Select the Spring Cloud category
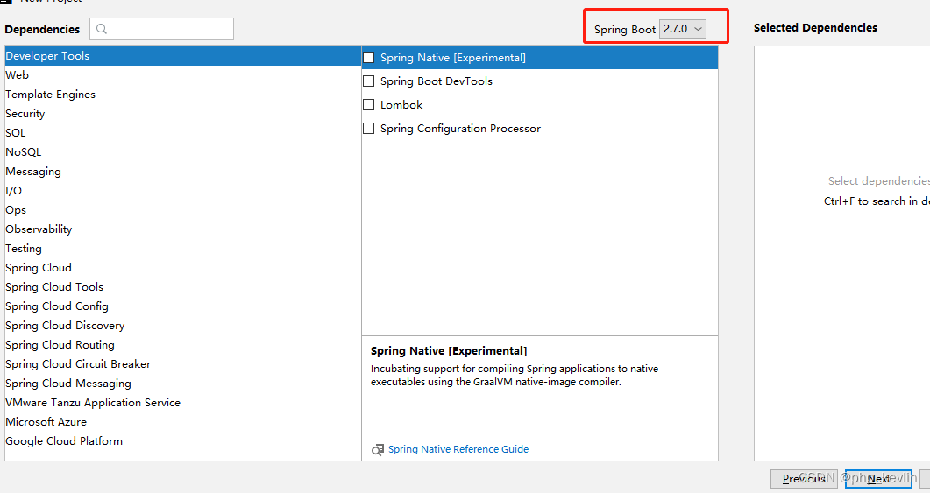This screenshot has width=930, height=493. [182, 268]
